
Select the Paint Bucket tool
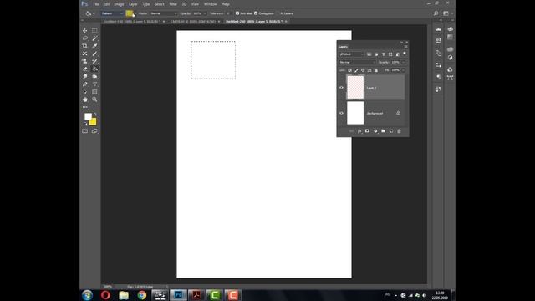(94, 69)
